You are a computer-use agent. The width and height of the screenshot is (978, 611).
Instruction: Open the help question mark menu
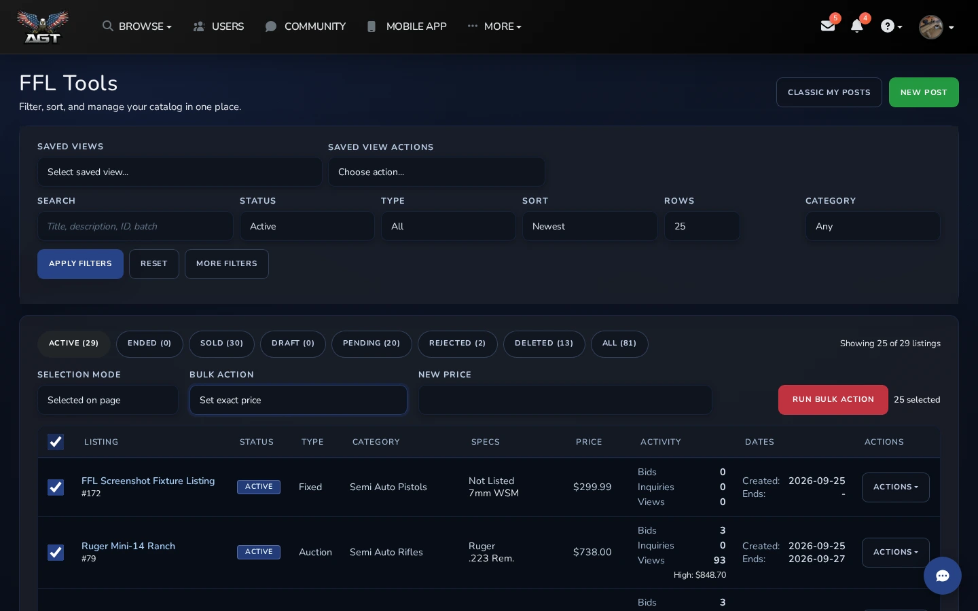pyautogui.click(x=891, y=26)
